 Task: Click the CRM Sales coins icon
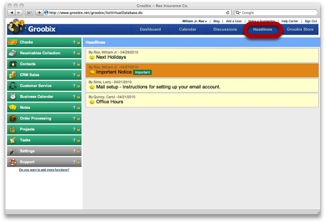point(12,75)
